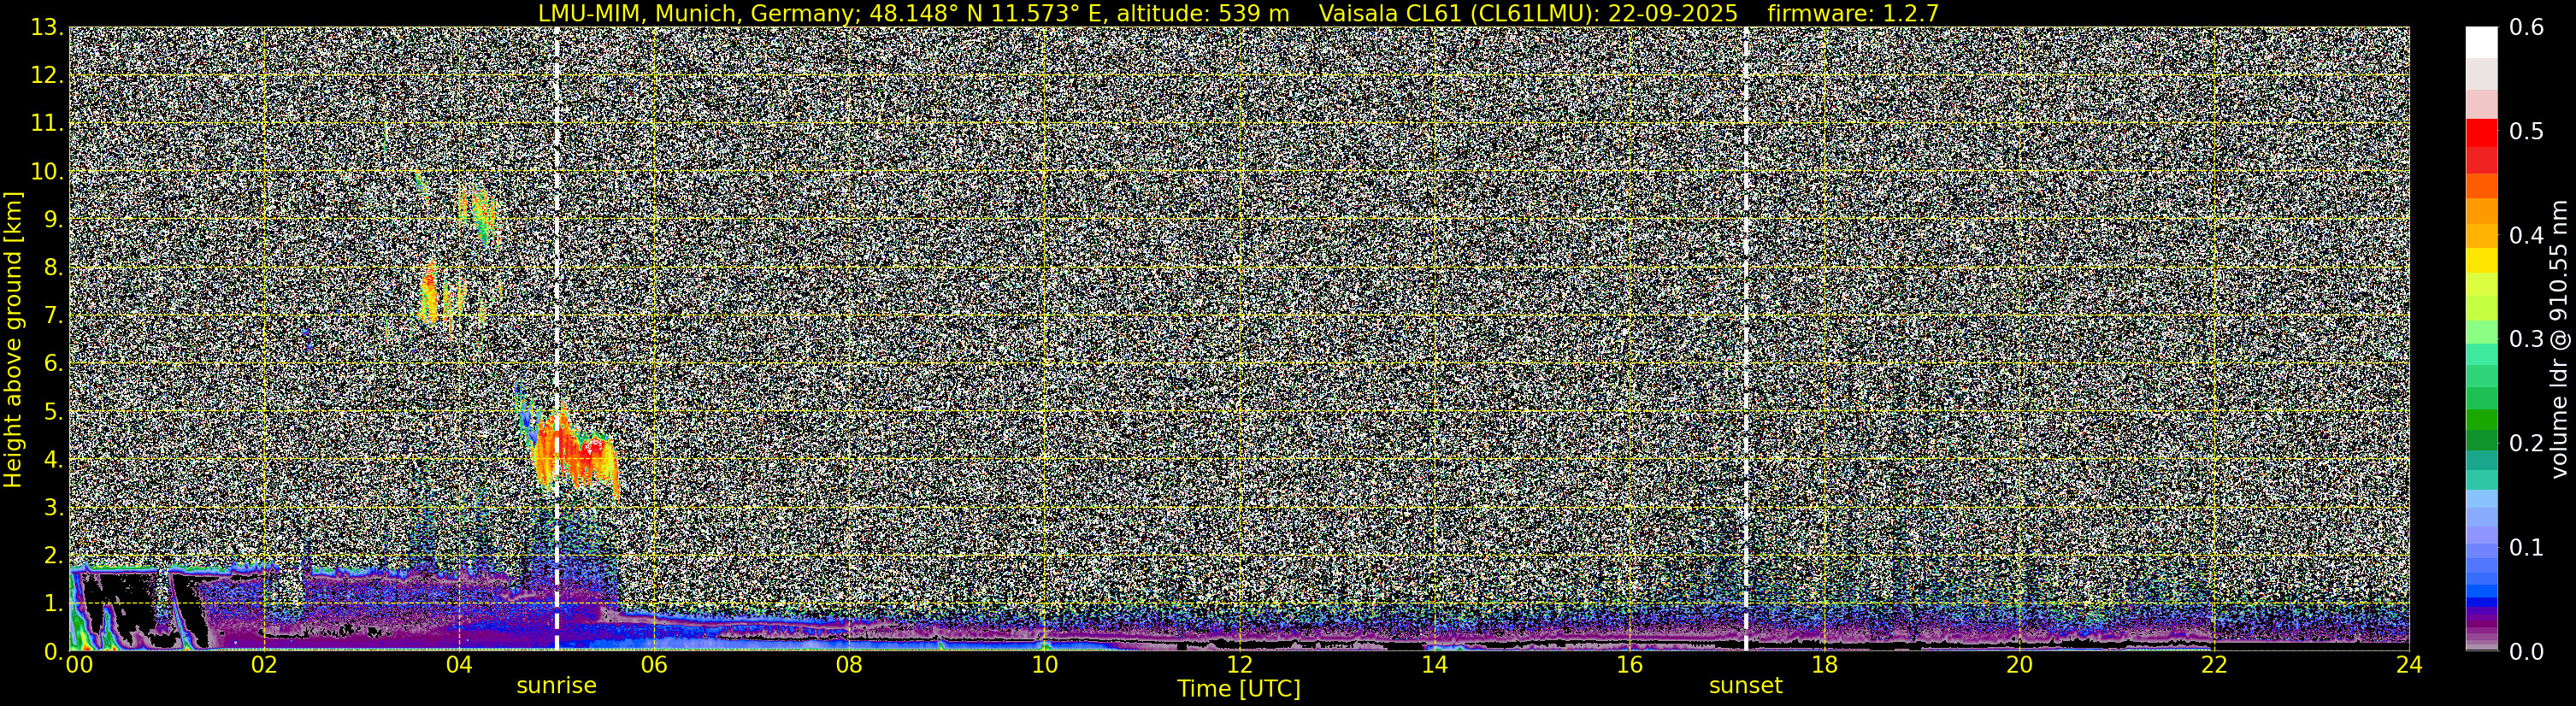Click the orange cirrus patch near 7.5 km

(x=431, y=293)
